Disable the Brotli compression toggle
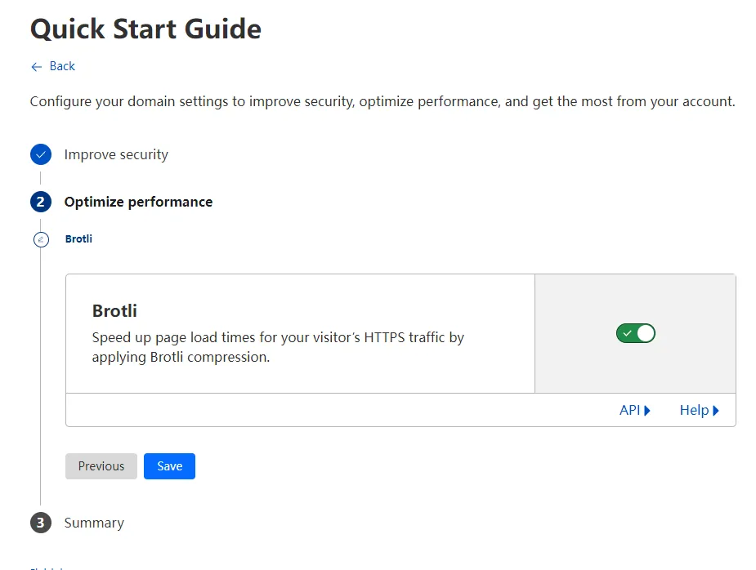756x570 pixels. click(x=636, y=333)
